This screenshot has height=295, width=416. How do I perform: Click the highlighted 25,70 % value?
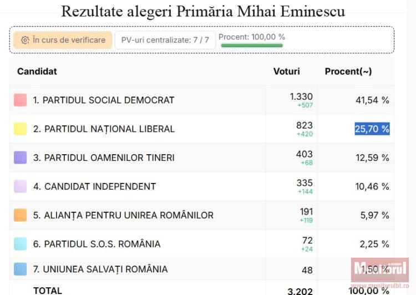(x=372, y=129)
